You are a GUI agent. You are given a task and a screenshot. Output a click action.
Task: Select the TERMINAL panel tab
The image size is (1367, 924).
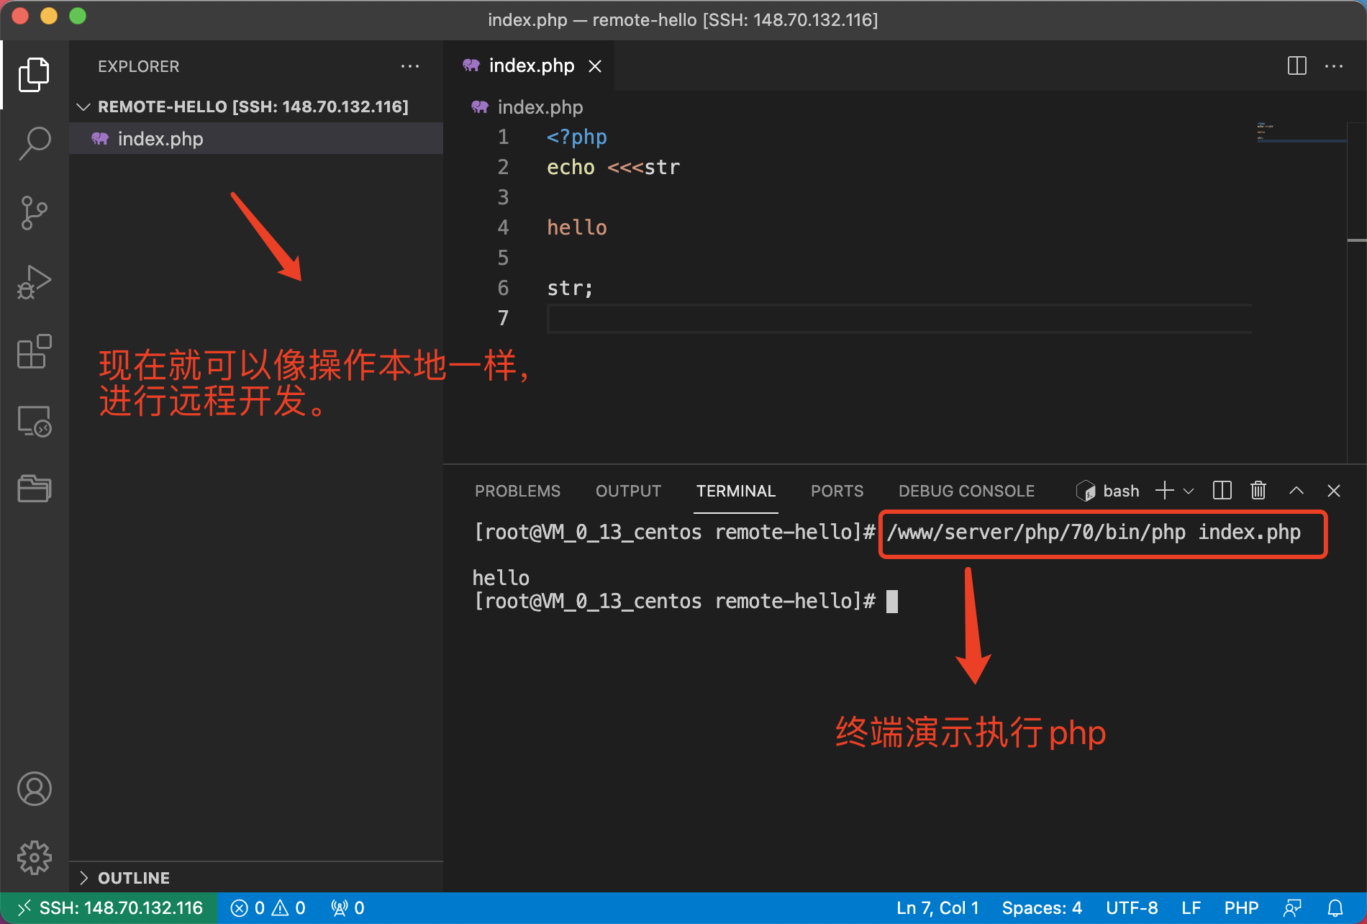(735, 491)
